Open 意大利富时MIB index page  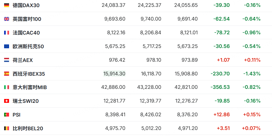tap(30, 87)
